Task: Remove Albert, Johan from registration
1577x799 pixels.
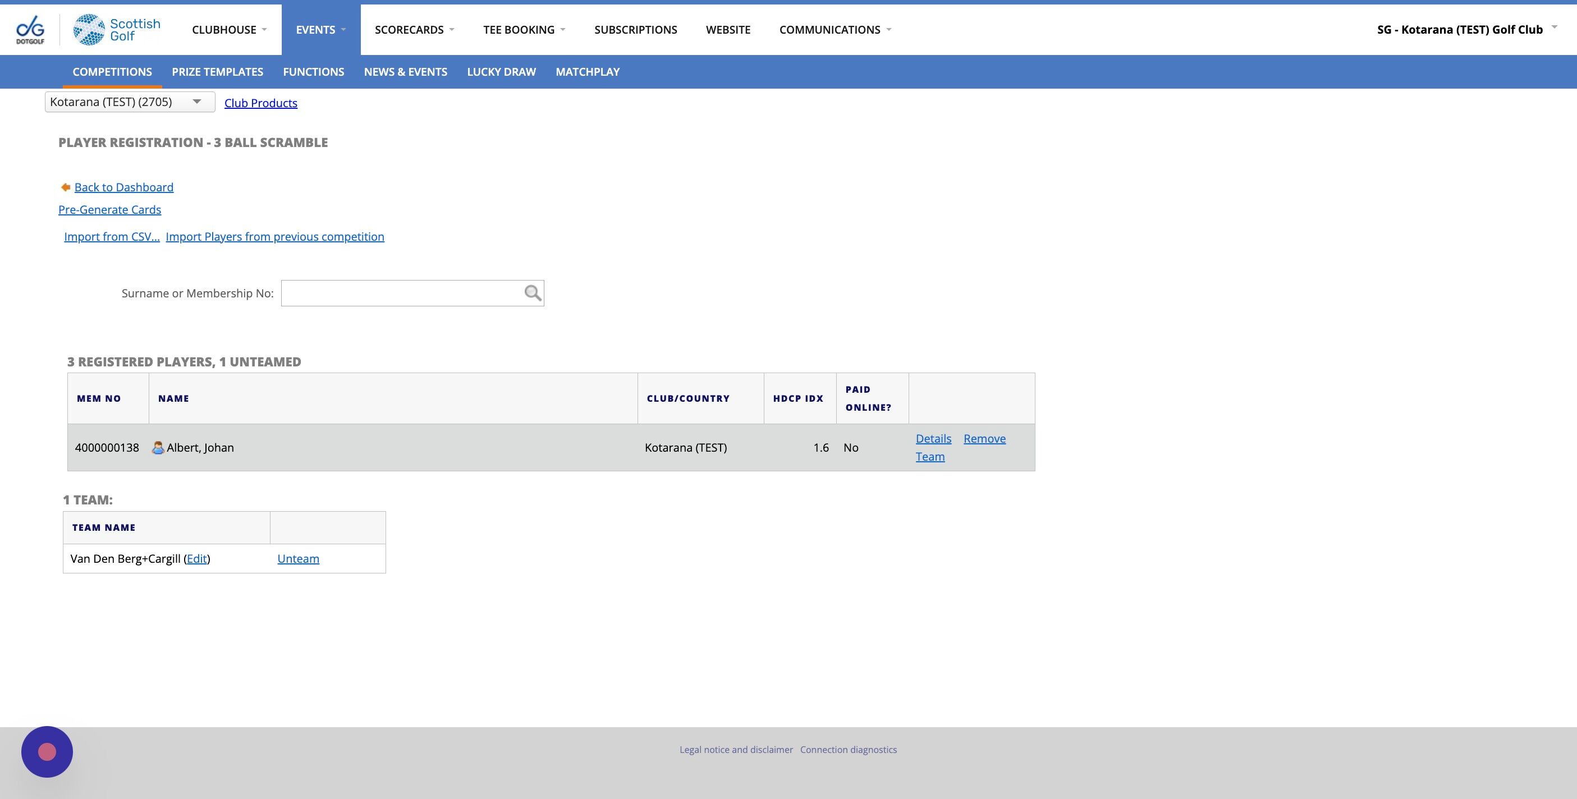Action: click(x=984, y=438)
